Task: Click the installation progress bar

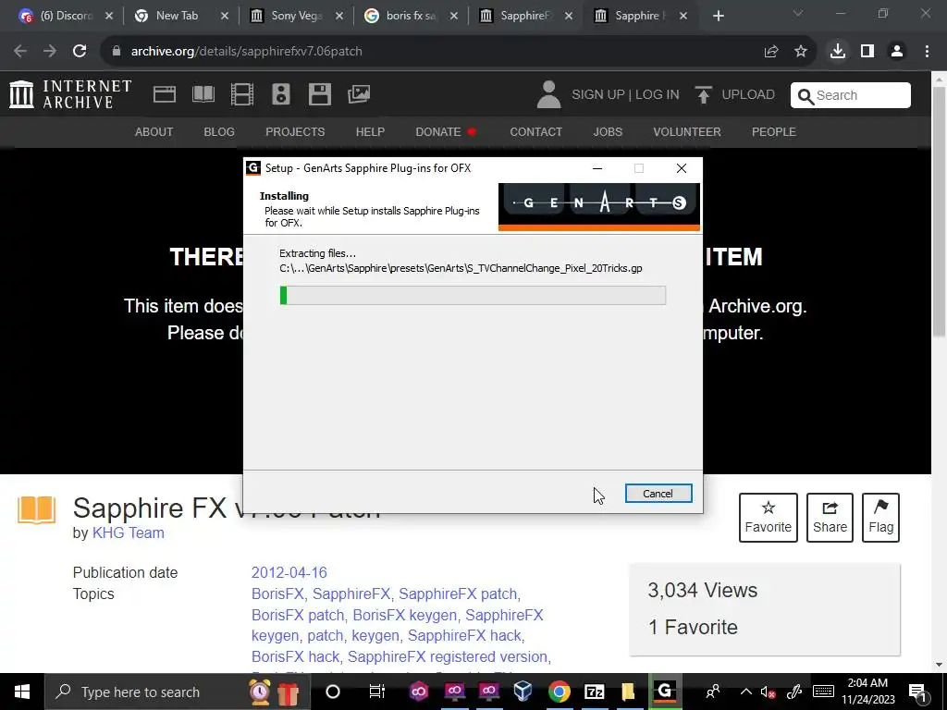Action: 473,295
